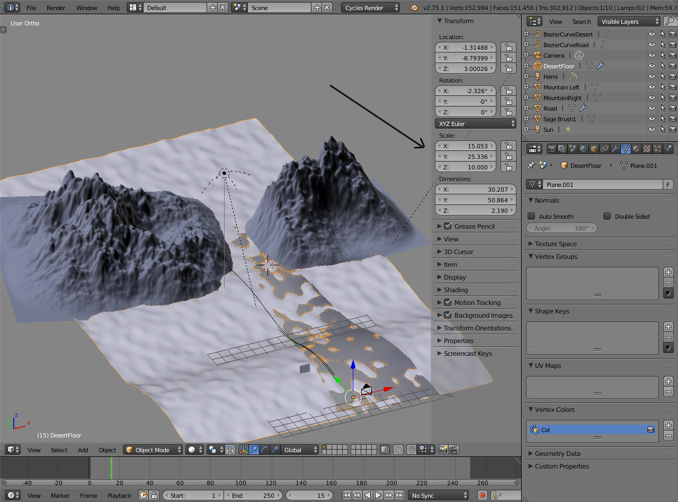Viewport: 678px width, 502px height.
Task: Select the scale manipulator icon
Action: (275, 450)
